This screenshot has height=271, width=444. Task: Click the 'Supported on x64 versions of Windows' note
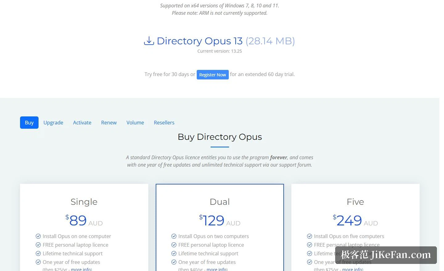pos(220,6)
